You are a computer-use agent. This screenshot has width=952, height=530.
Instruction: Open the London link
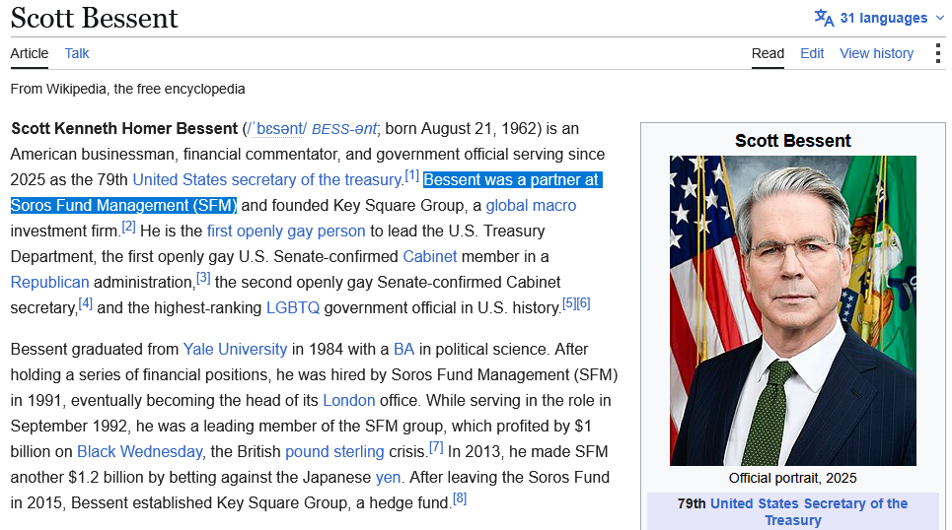(349, 400)
